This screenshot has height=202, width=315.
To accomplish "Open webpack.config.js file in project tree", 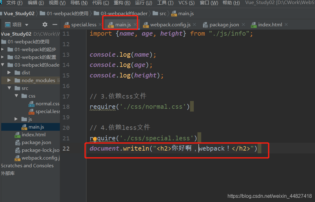I will [x=37, y=158].
